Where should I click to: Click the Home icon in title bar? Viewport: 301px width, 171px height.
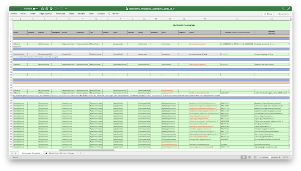43,8
